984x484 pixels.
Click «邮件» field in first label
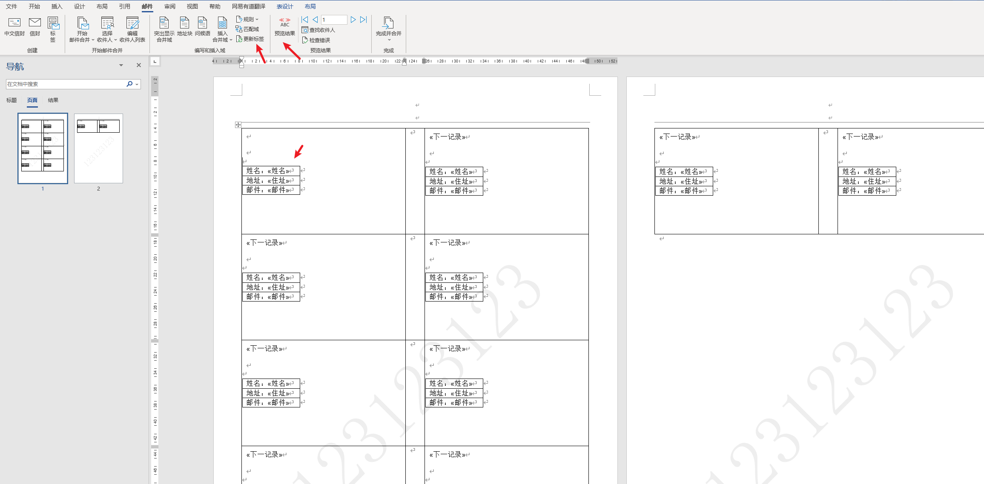pos(278,190)
